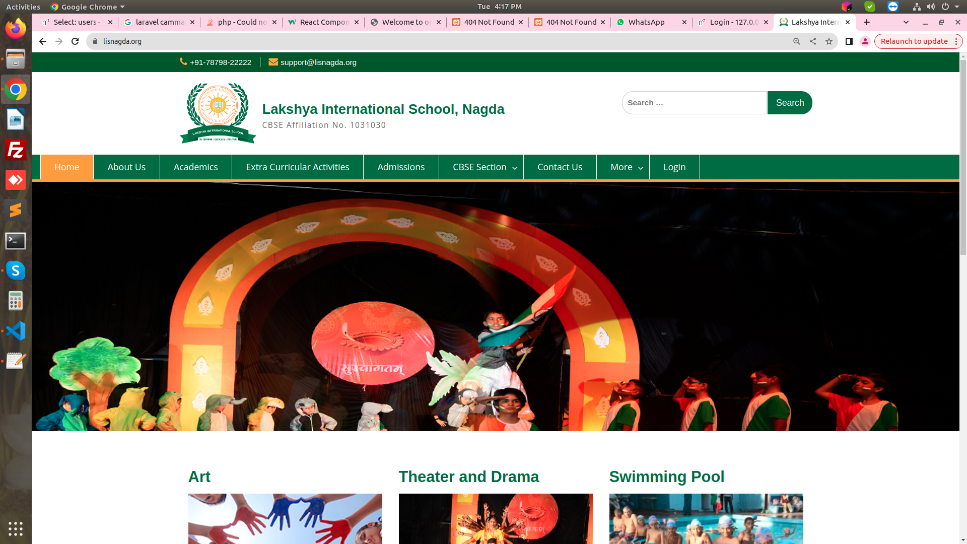Launch FileZilla from the dock
Viewport: 967px width, 544px height.
pos(16,150)
